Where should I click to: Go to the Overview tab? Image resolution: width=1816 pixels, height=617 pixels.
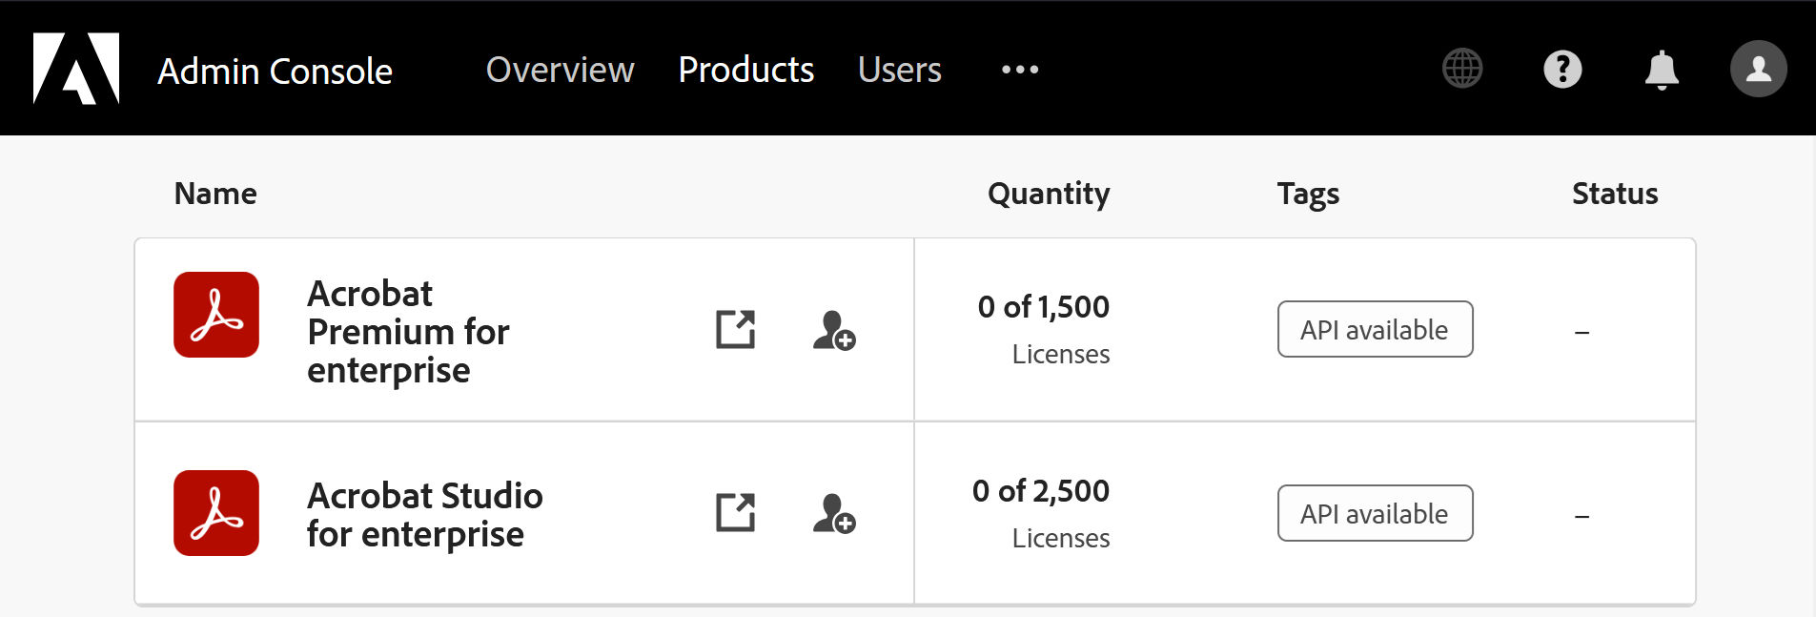pos(560,70)
